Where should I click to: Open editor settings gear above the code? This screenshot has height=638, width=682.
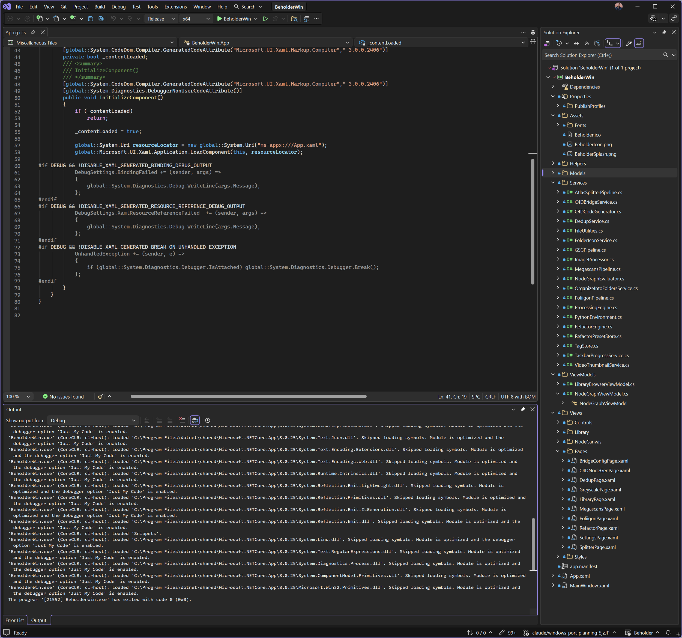pyautogui.click(x=533, y=32)
